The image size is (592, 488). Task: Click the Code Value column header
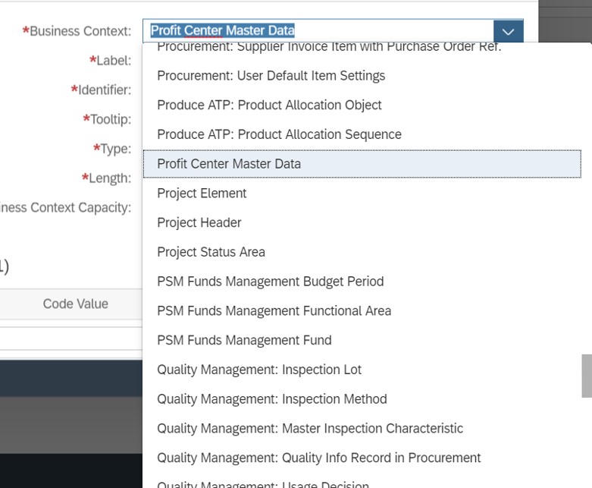tap(75, 304)
